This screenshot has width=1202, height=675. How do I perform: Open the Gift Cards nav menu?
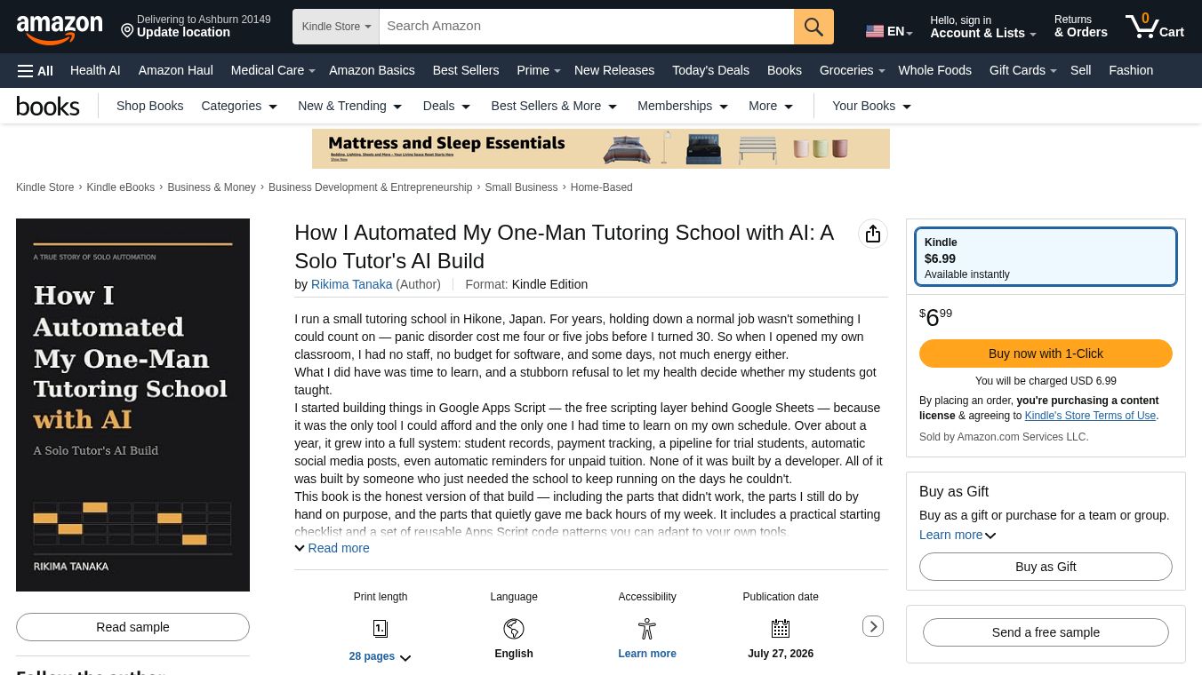1022,70
